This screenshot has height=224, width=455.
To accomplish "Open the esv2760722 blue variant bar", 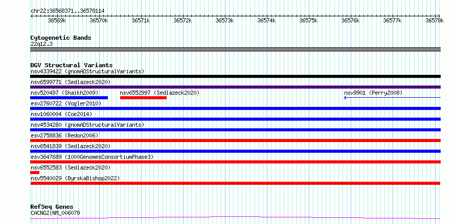I will (x=235, y=108).
